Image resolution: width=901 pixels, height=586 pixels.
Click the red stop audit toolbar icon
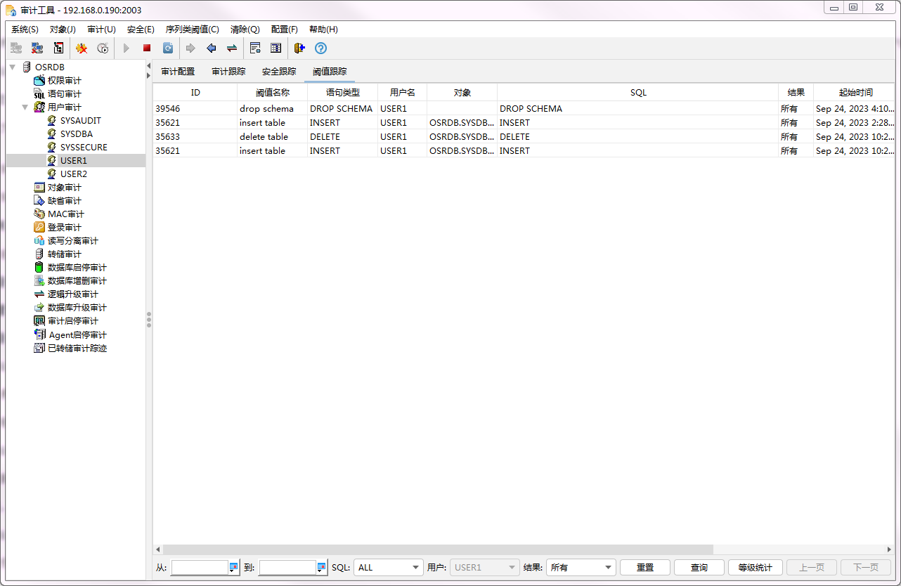pos(147,48)
